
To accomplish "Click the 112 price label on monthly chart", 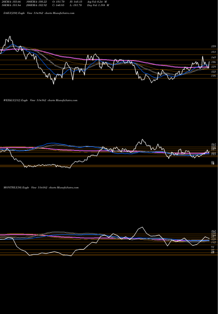I will [x=214, y=242].
